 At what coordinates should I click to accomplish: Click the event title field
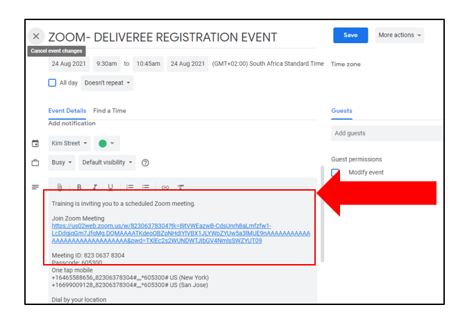(x=182, y=37)
